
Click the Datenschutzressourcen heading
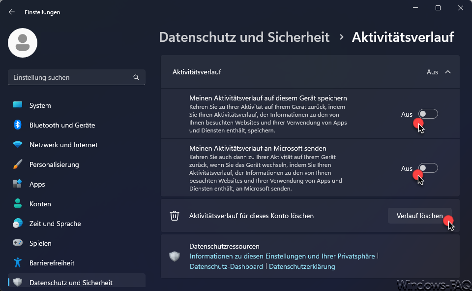click(x=224, y=246)
